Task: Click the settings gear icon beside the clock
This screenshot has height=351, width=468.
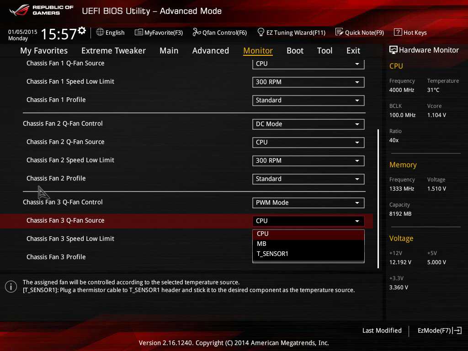Action: pos(82,31)
